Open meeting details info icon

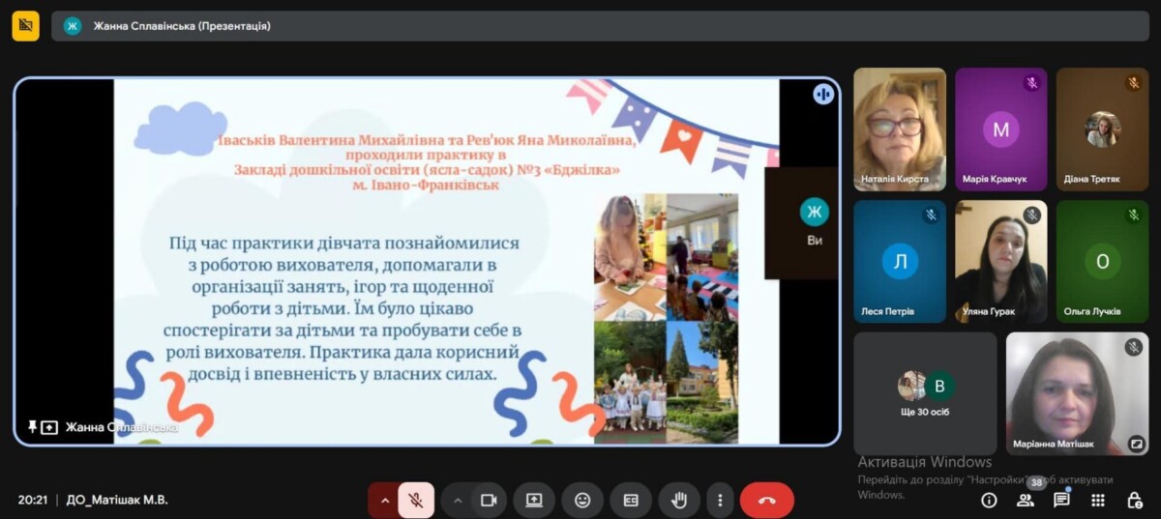[x=989, y=500]
